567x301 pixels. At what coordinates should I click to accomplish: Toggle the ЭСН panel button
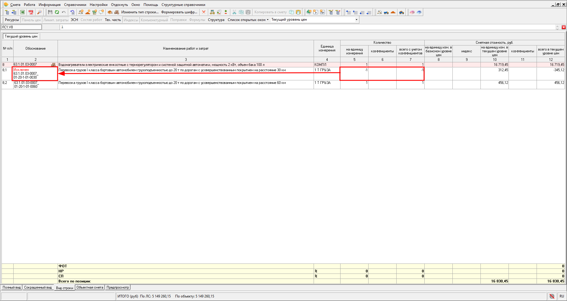(74, 20)
